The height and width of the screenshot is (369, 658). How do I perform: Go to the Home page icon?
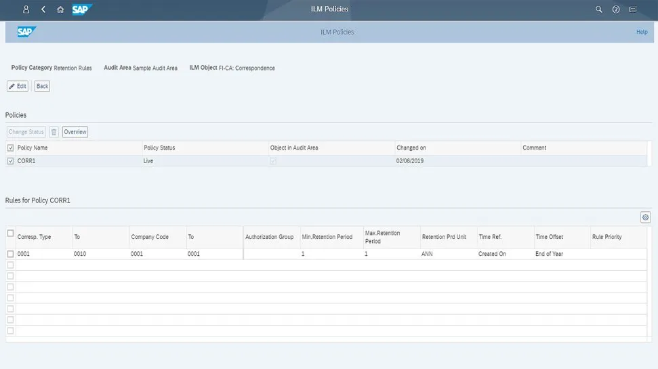(x=60, y=9)
